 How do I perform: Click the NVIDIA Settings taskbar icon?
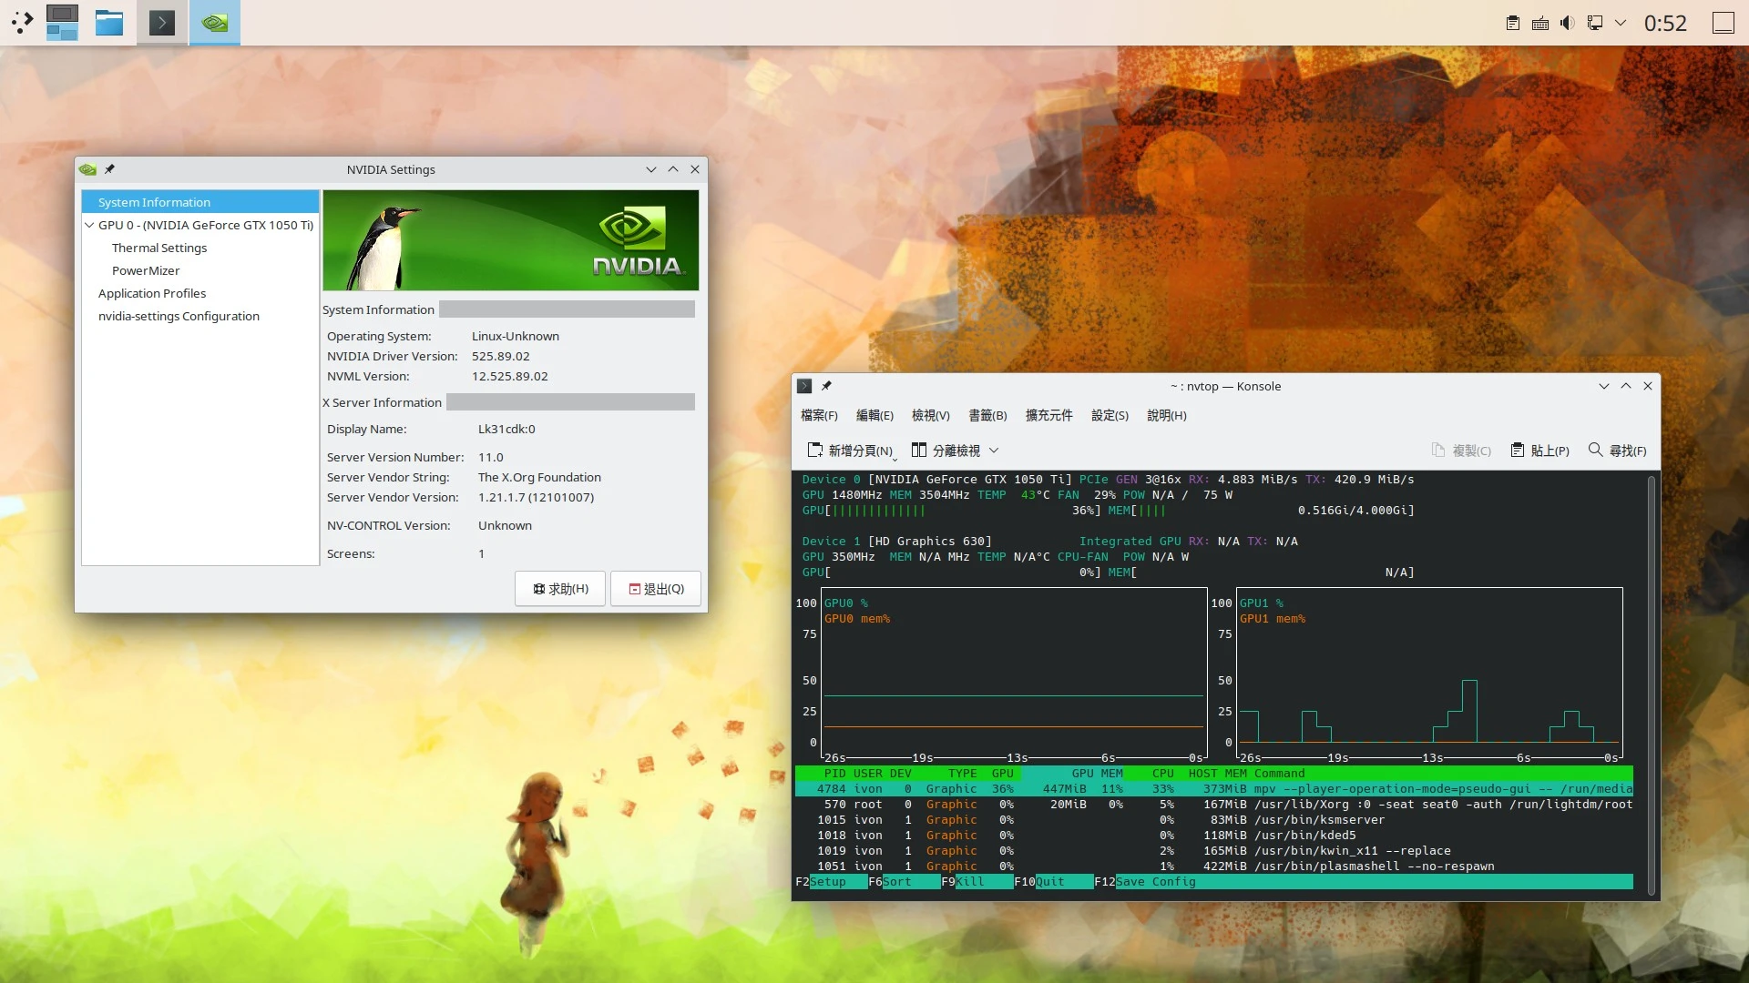click(x=215, y=22)
